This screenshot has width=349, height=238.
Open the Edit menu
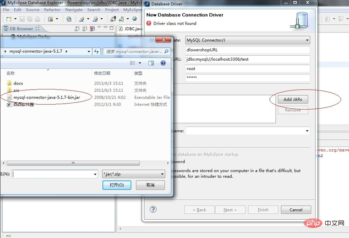(x=17, y=10)
